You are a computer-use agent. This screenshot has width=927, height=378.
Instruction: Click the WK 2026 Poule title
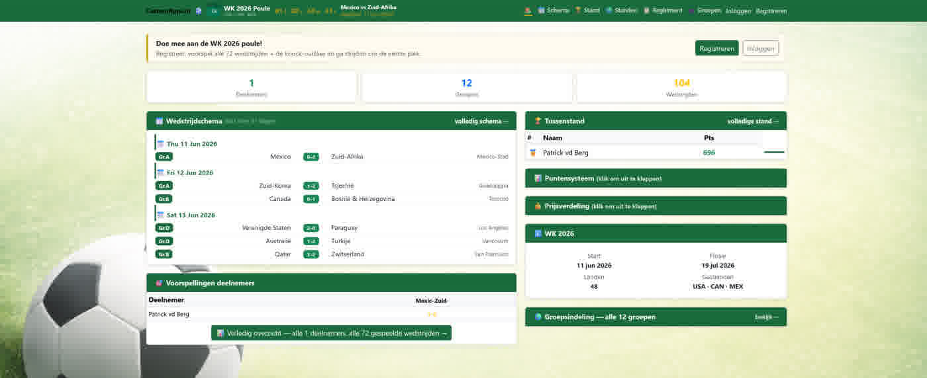[x=247, y=9]
